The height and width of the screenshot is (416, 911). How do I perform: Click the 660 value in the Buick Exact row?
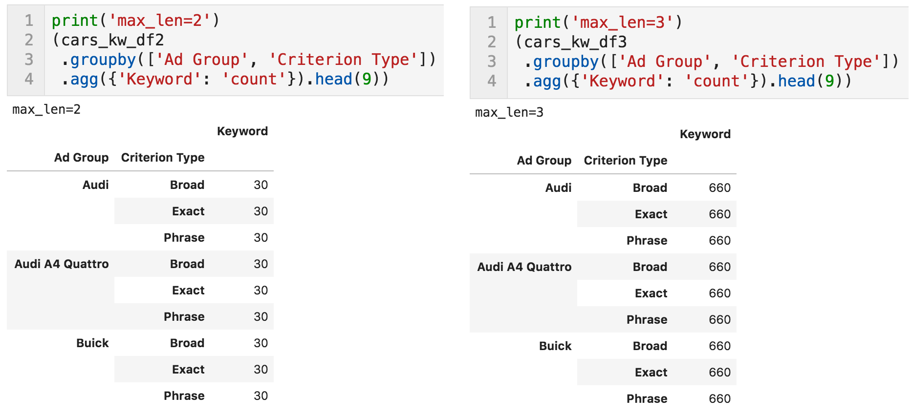[720, 373]
